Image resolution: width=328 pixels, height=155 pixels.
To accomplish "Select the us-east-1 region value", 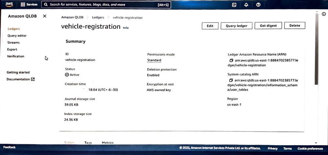I will (234, 105).
